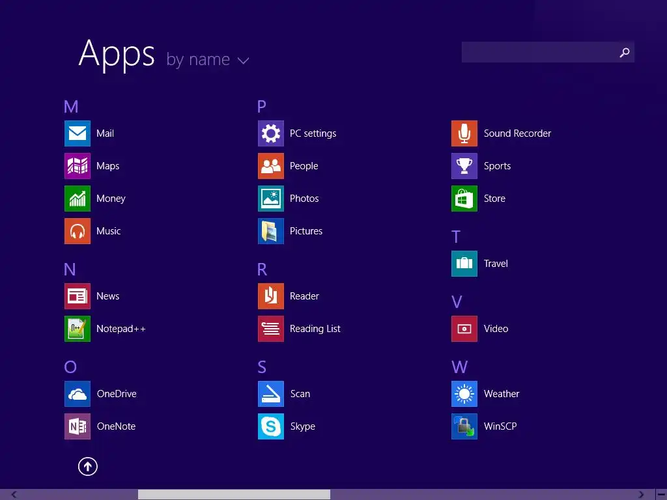667x500 pixels.
Task: Select the O letter group header
Action: [x=70, y=367]
